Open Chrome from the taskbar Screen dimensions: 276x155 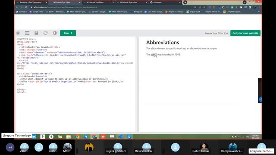(77, 136)
